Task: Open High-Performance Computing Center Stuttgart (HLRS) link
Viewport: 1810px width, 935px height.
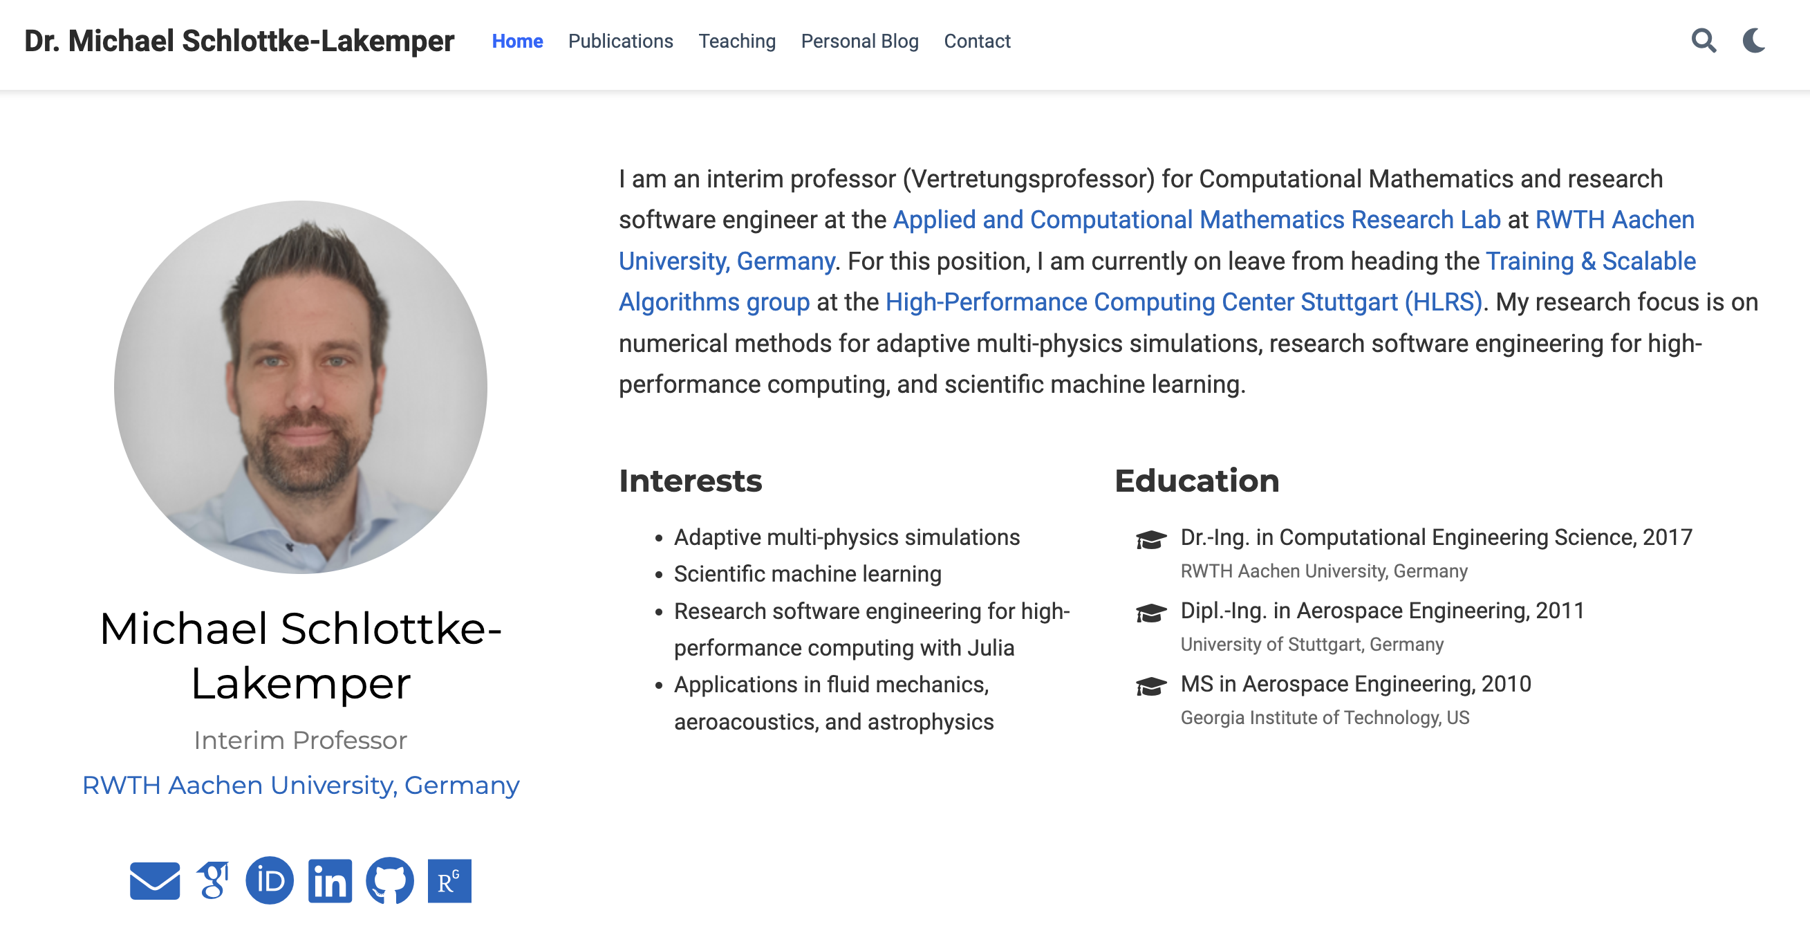Action: (1183, 302)
